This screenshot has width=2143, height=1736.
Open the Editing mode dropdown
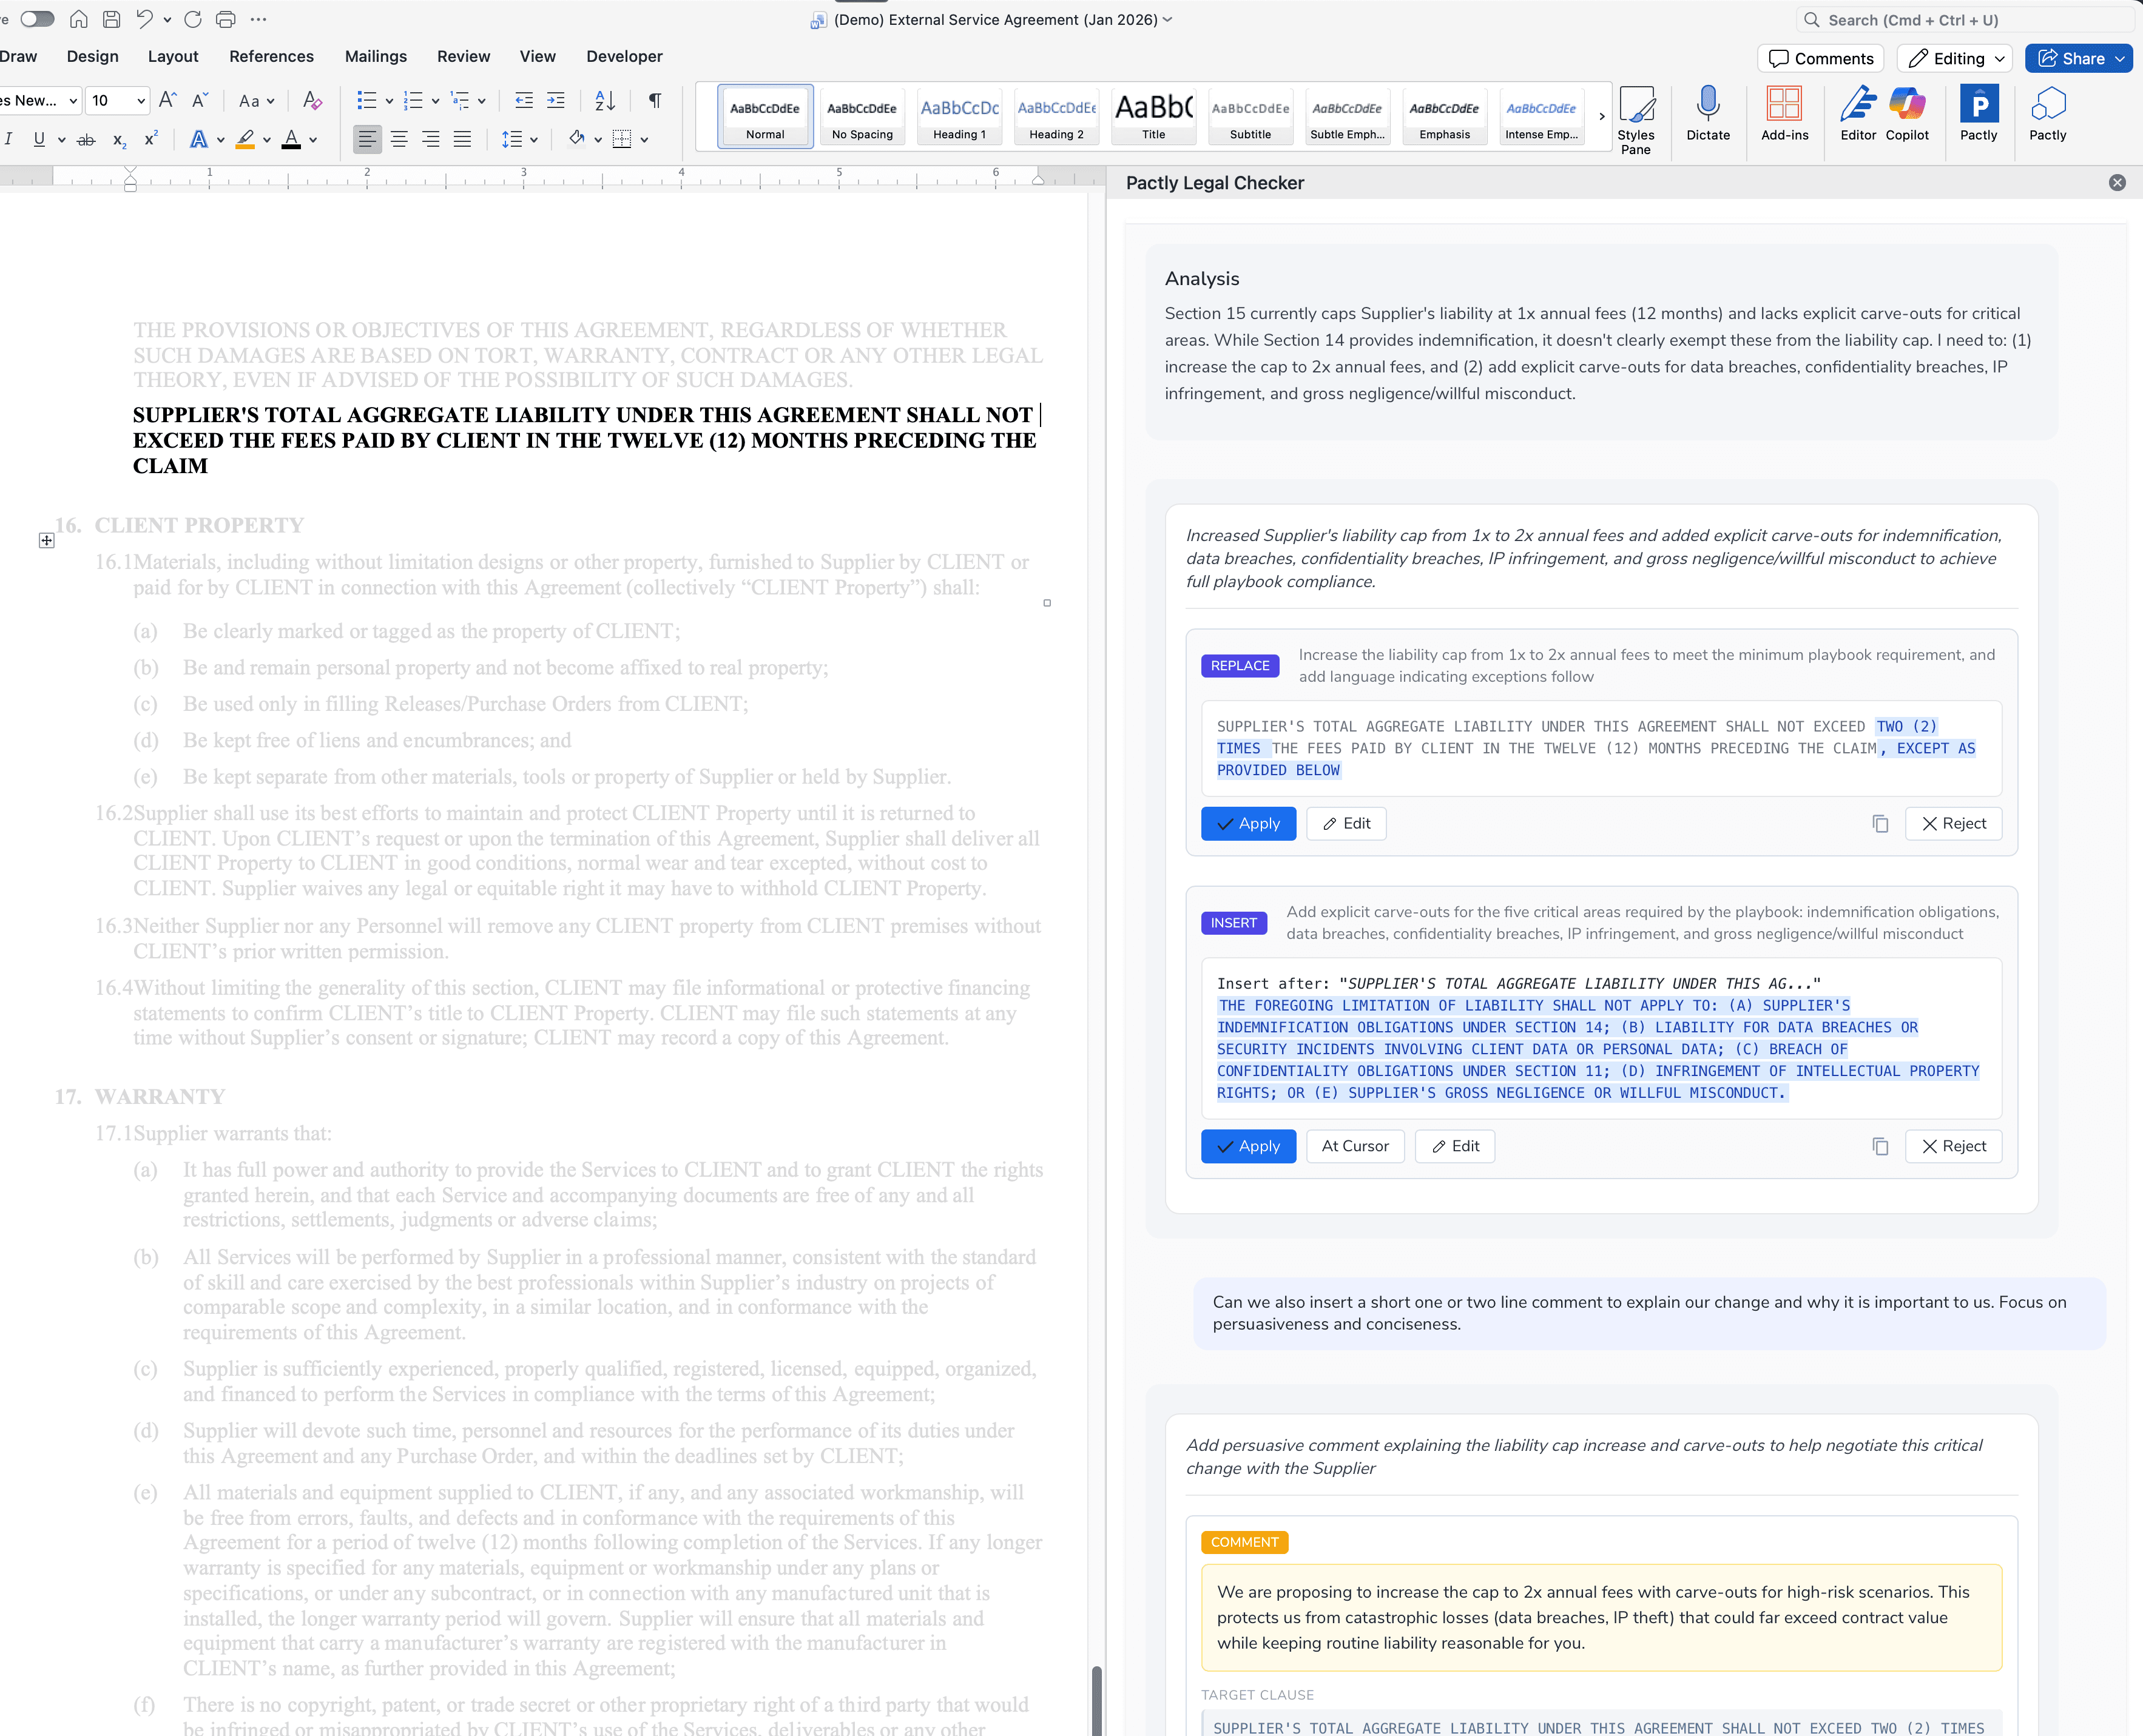click(x=1954, y=58)
